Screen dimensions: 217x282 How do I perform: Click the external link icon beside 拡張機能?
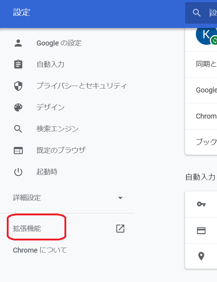pyautogui.click(x=120, y=229)
